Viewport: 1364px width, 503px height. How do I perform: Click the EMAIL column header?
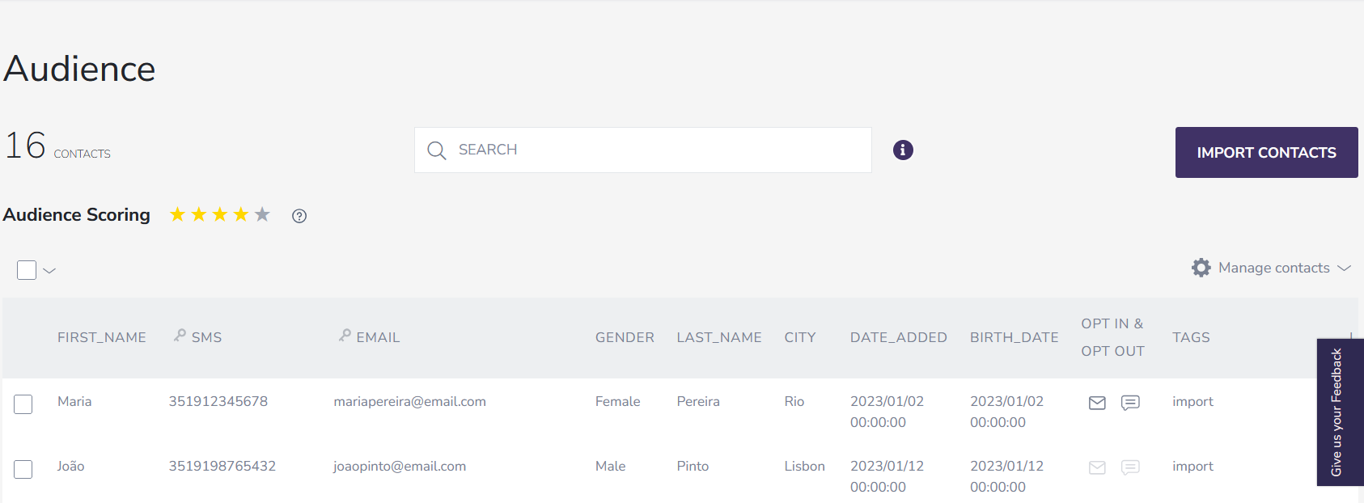[x=378, y=337]
